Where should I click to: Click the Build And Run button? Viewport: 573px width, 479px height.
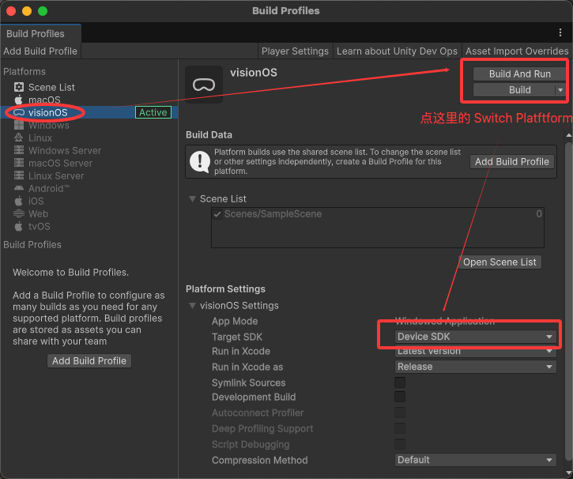coord(519,74)
